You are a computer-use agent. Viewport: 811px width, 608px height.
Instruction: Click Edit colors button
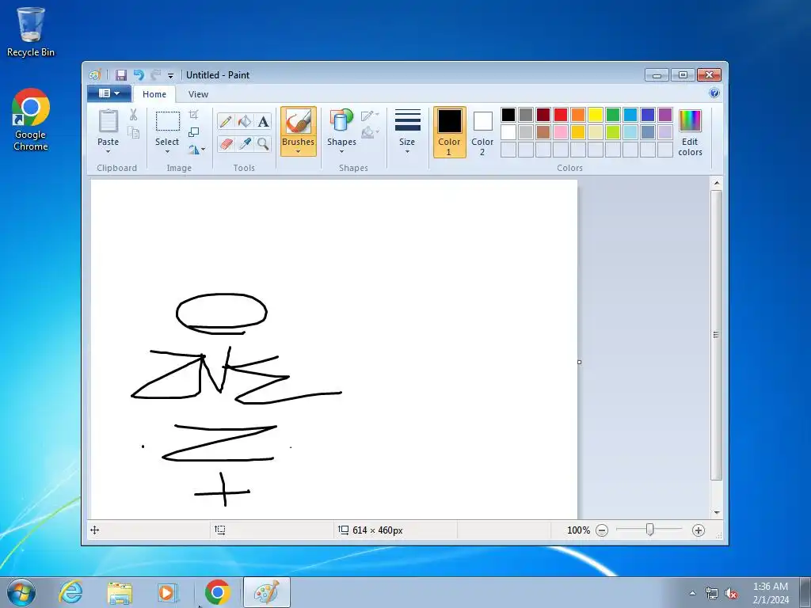click(x=690, y=132)
